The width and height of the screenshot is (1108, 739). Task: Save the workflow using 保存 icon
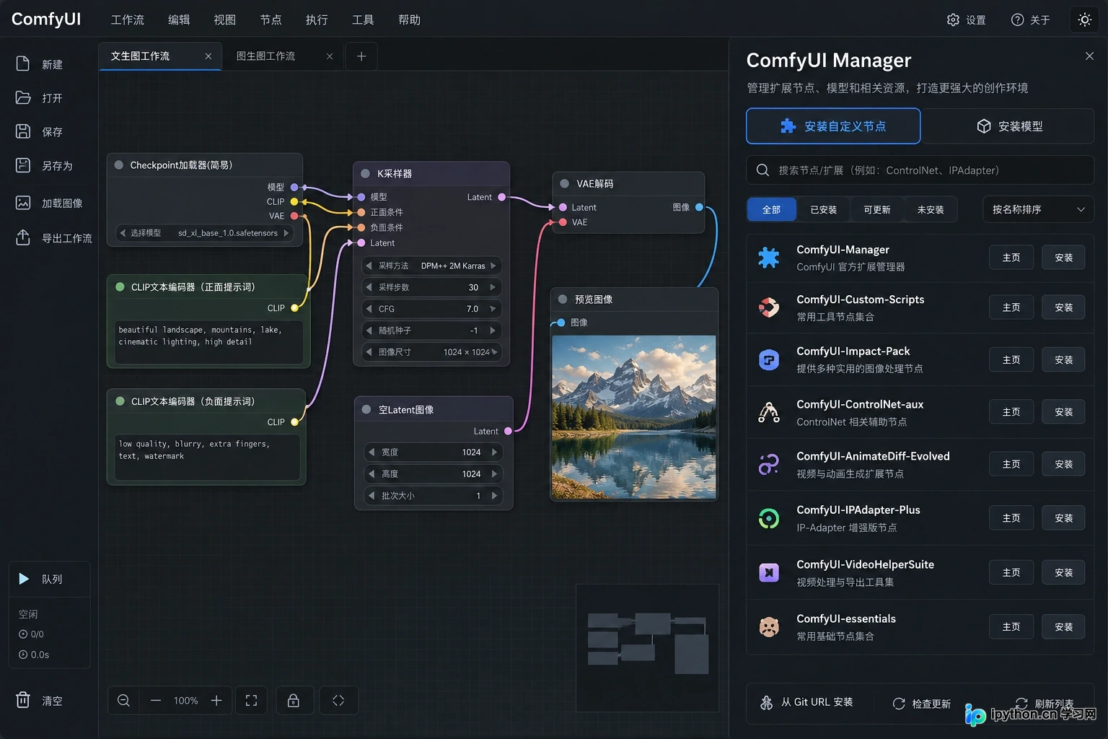point(23,131)
